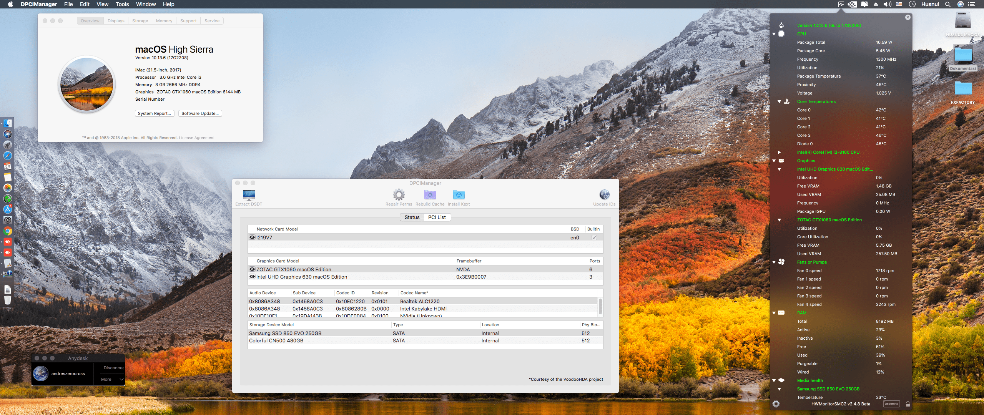Click the Install Kext icon
984x415 pixels.
click(459, 195)
